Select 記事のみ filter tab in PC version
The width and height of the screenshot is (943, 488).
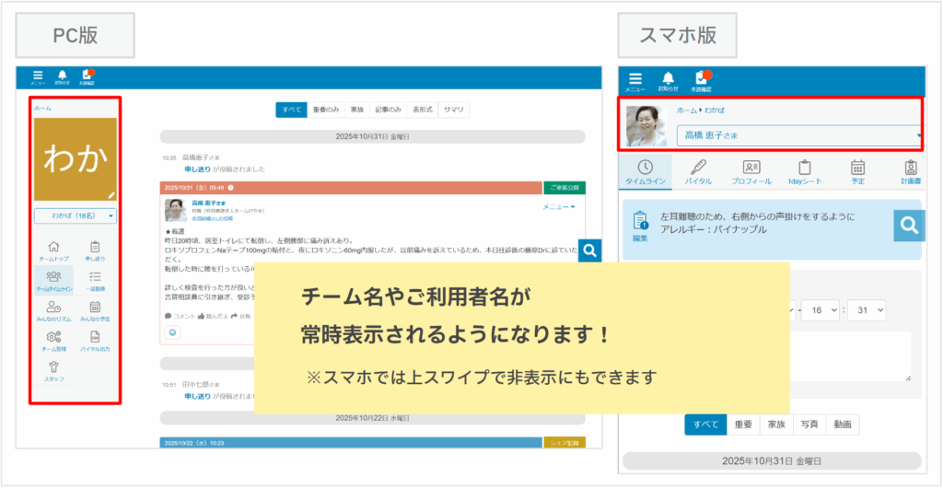[388, 110]
